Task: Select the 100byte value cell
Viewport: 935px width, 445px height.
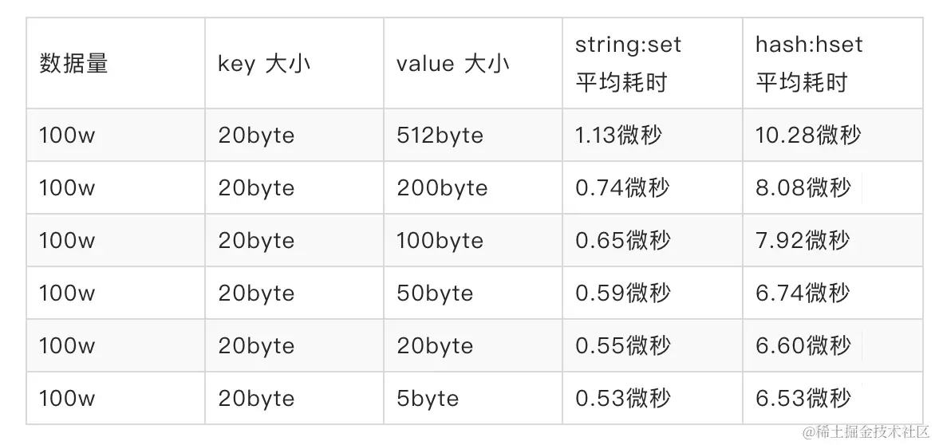Action: [440, 241]
